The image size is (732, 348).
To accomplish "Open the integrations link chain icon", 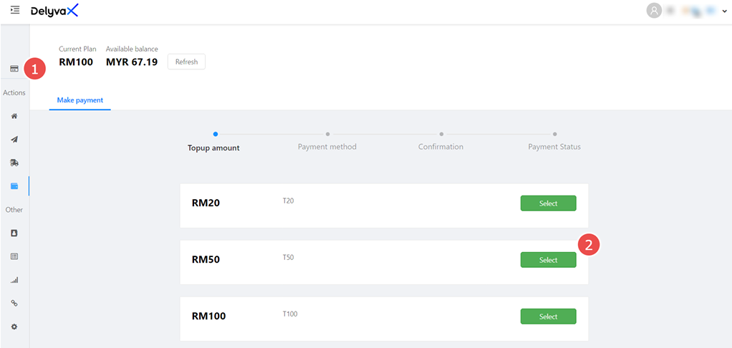I will (x=14, y=304).
